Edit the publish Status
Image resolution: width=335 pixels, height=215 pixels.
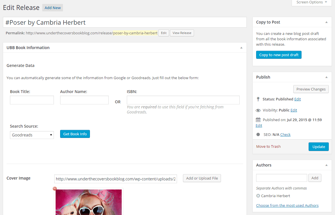pos(298,99)
